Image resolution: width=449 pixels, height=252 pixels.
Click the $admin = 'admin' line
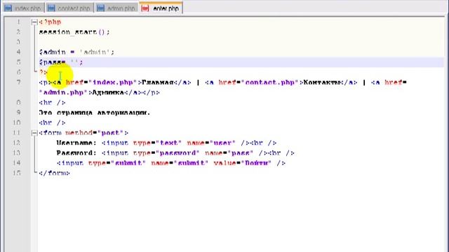pos(76,52)
